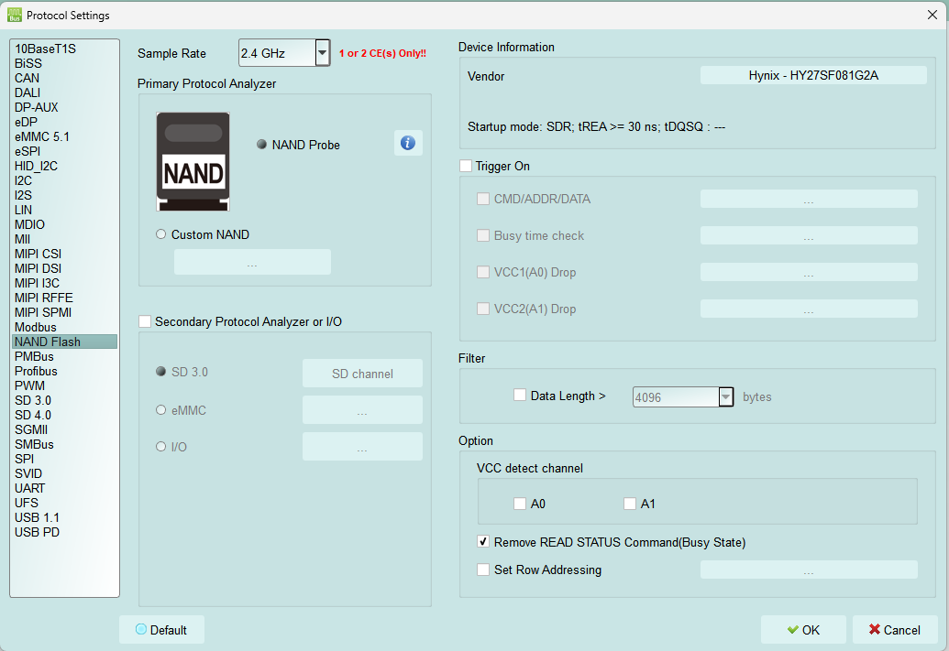Select MIPI RFFE protocol in list
This screenshot has height=651, width=949.
tap(65, 298)
